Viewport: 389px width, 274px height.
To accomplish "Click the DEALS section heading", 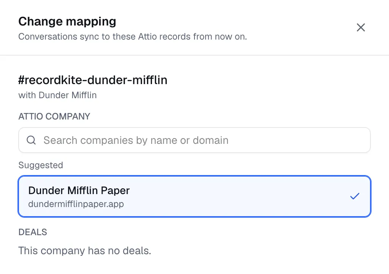I will [x=33, y=232].
